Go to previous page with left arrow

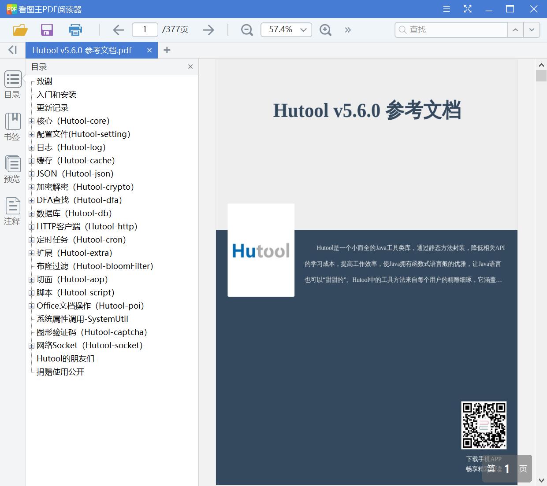tap(119, 30)
